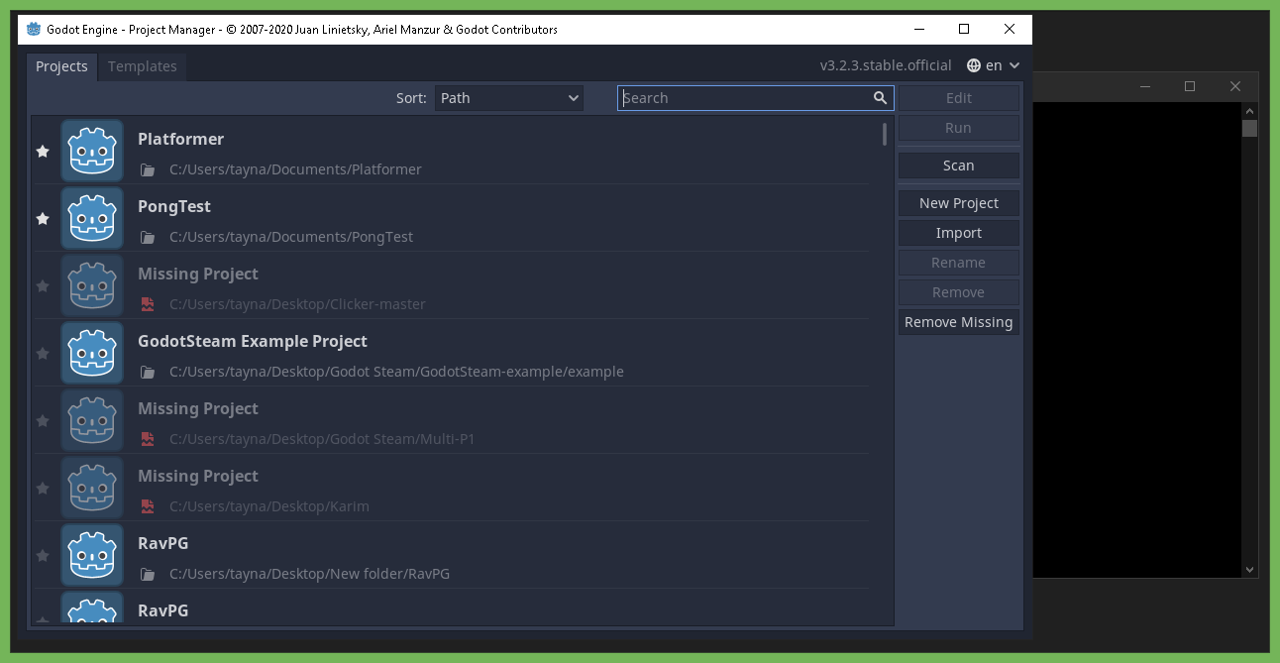This screenshot has height=663, width=1280.
Task: Click the path C:/Users/tayna/Desktop/Karim
Action: [x=269, y=506]
